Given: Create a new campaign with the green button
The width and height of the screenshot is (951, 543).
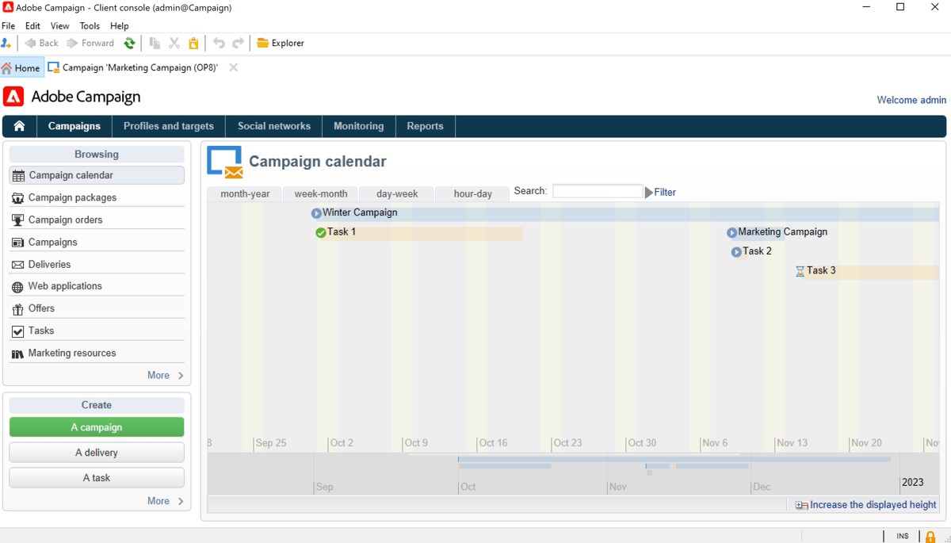Looking at the screenshot, I should tap(96, 426).
